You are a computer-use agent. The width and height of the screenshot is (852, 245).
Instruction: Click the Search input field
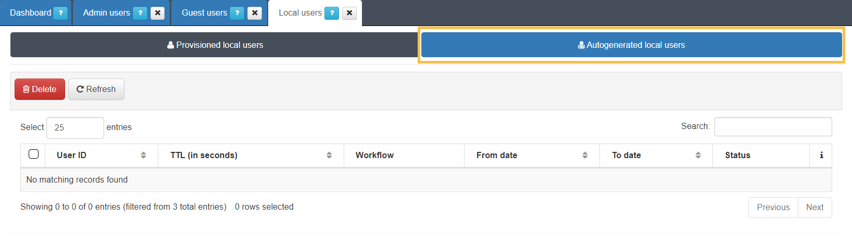point(773,126)
